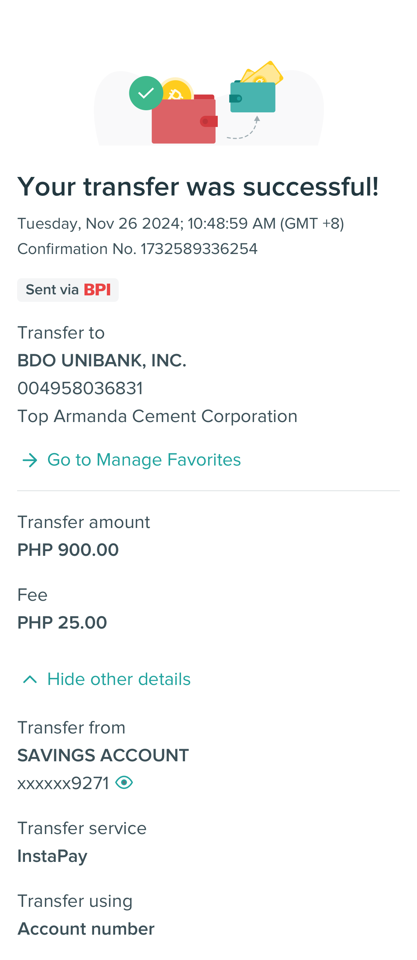The width and height of the screenshot is (417, 960).
Task: Click the teal wallet illustration
Action: pos(253,97)
